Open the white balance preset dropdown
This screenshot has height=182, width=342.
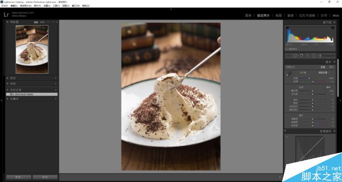(x=324, y=72)
